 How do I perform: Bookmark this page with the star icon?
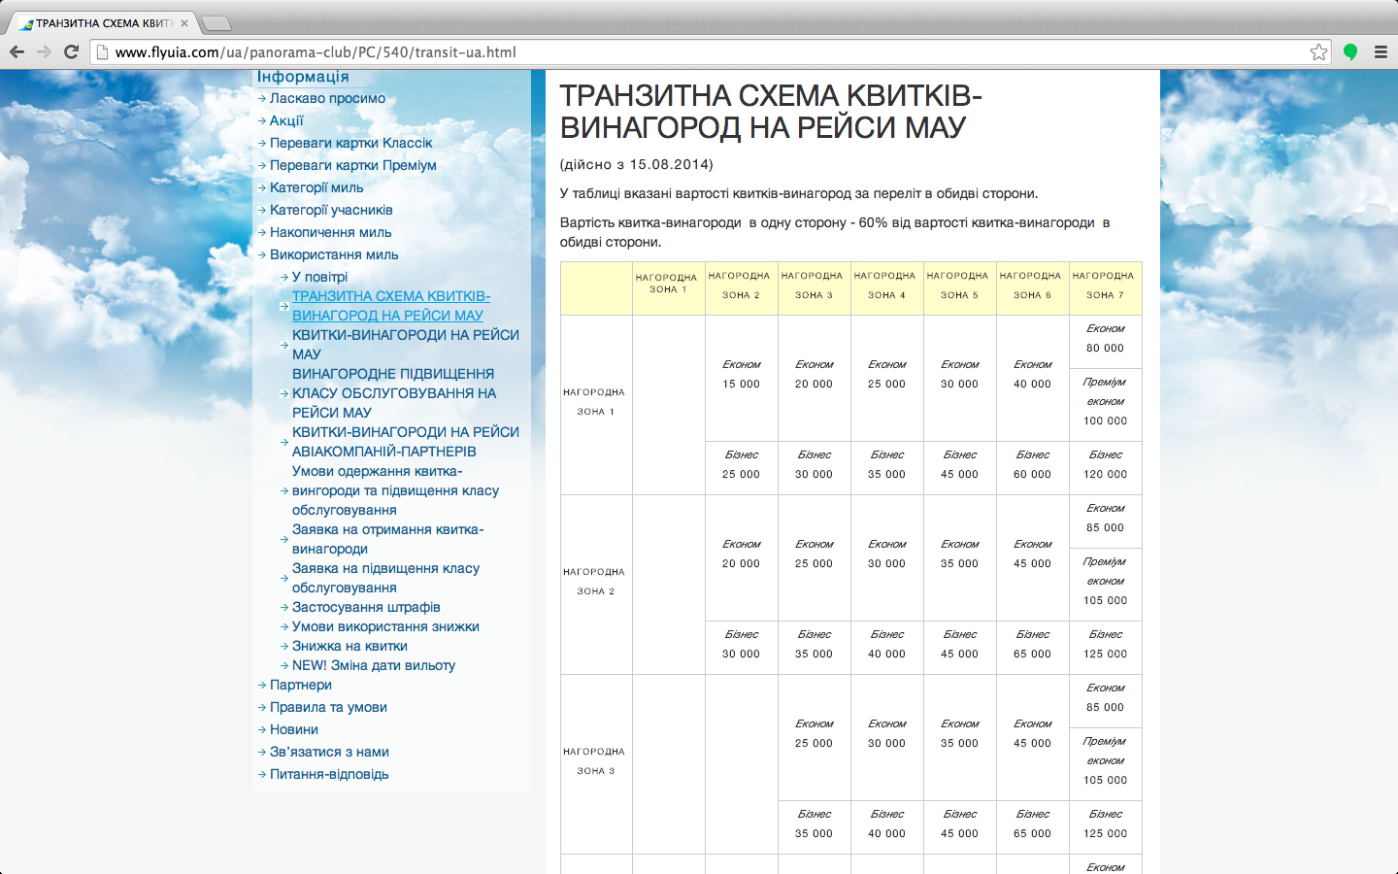pos(1318,51)
